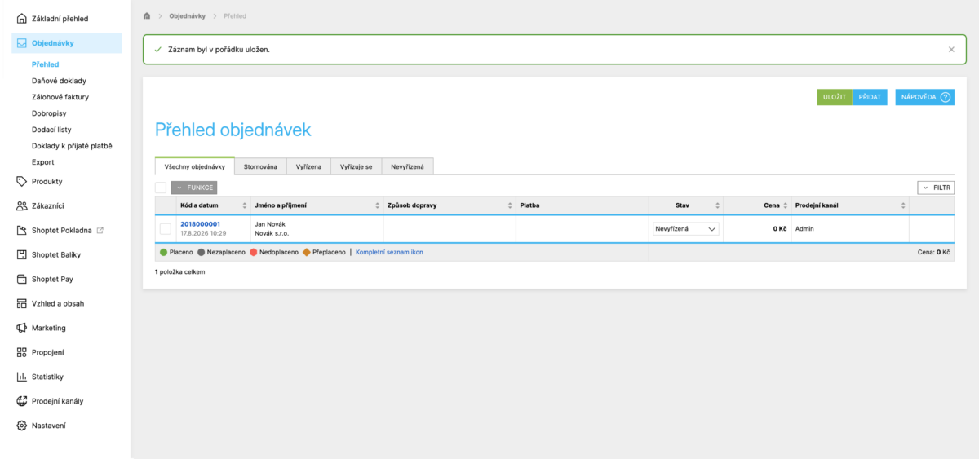
Task: Click company name Novák s.r.o.
Action: click(x=272, y=233)
